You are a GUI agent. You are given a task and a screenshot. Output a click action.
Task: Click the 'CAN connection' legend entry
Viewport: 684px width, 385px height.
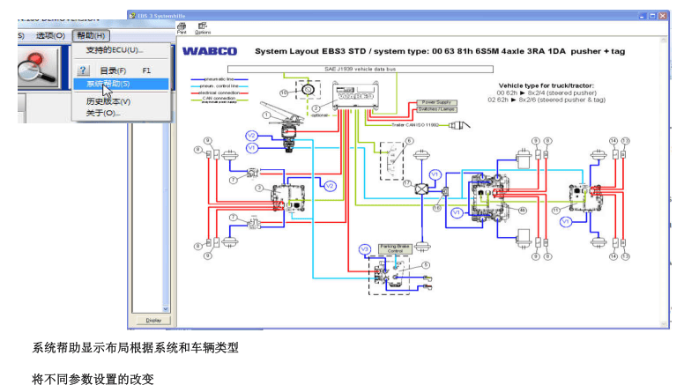tap(219, 100)
